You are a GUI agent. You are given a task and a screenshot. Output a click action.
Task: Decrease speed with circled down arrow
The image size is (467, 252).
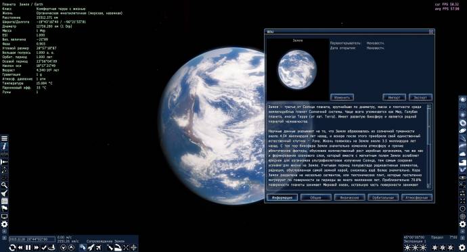[64, 247]
